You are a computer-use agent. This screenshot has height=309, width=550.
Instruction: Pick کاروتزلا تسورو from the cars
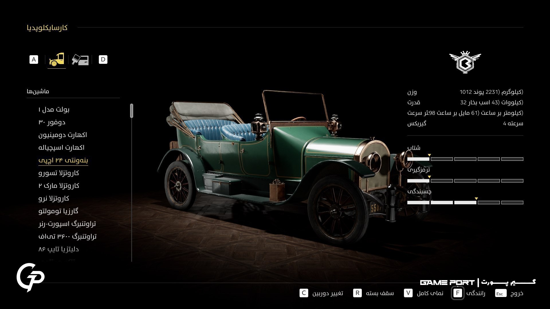[x=59, y=173]
